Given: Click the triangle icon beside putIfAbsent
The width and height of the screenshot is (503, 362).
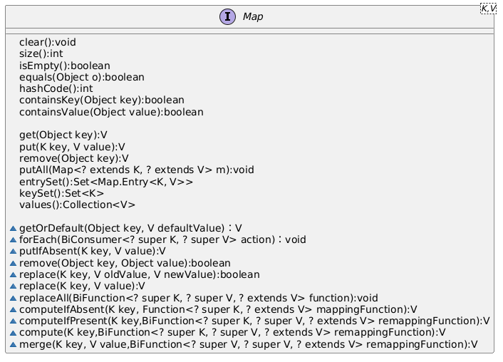Looking at the screenshot, I should (x=13, y=252).
